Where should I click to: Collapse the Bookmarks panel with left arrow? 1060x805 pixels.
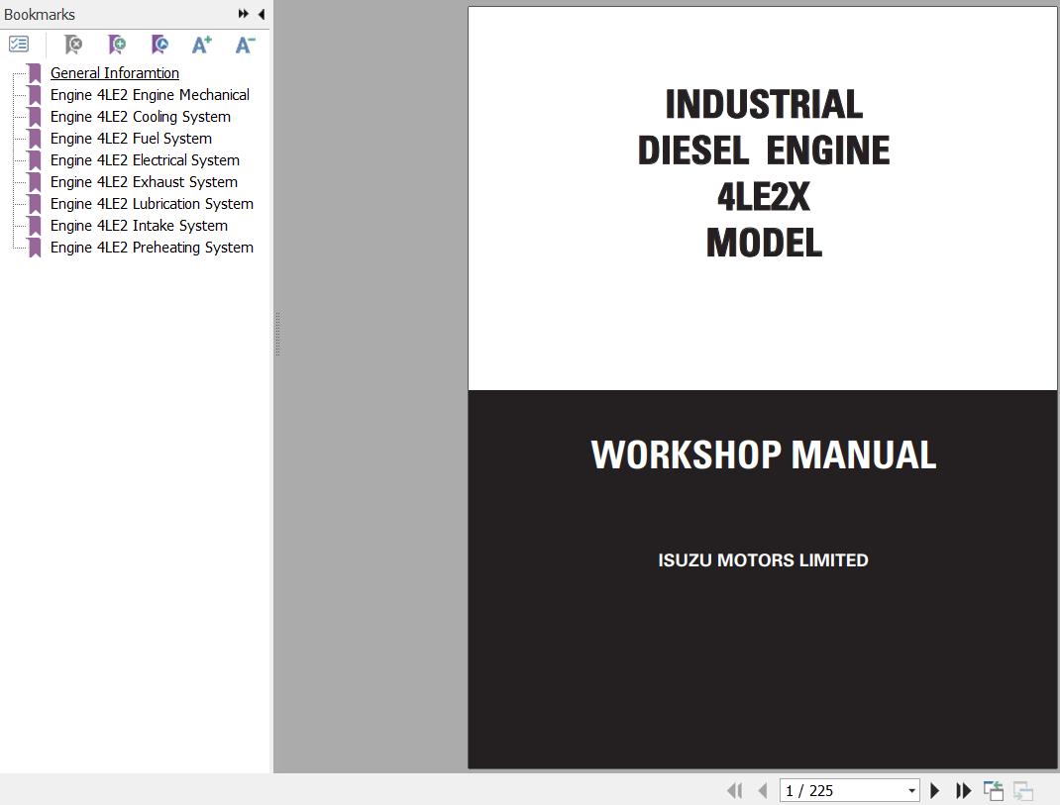[261, 14]
